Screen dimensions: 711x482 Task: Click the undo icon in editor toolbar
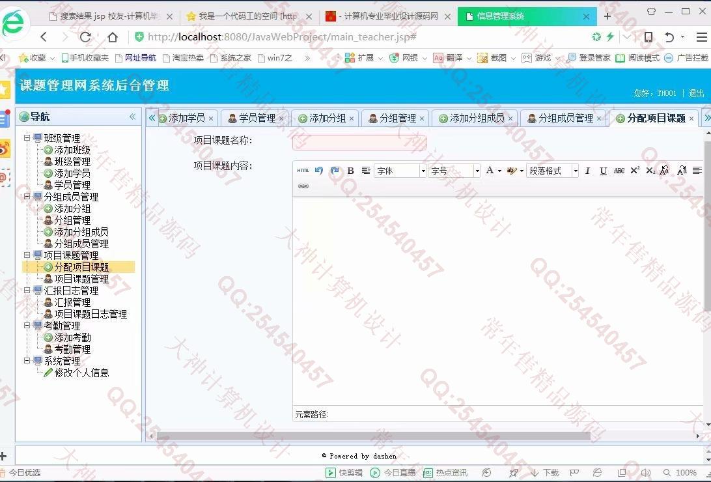point(319,171)
